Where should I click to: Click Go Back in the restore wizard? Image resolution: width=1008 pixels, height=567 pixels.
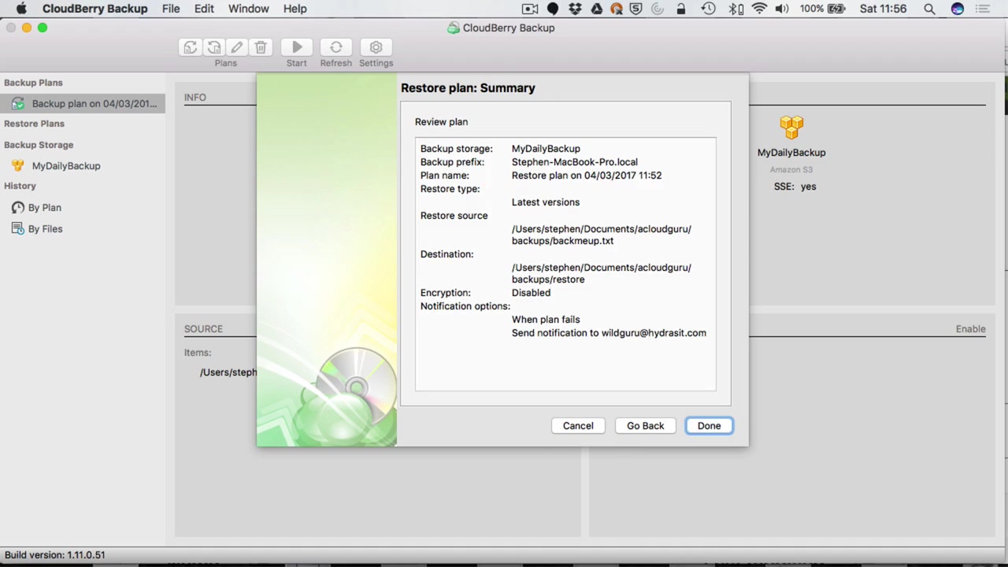point(646,425)
